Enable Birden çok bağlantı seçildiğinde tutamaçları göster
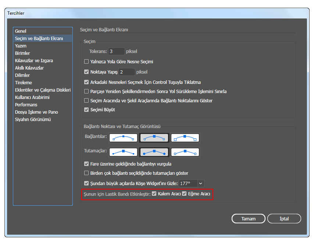This screenshot has height=241, width=314. [86, 173]
